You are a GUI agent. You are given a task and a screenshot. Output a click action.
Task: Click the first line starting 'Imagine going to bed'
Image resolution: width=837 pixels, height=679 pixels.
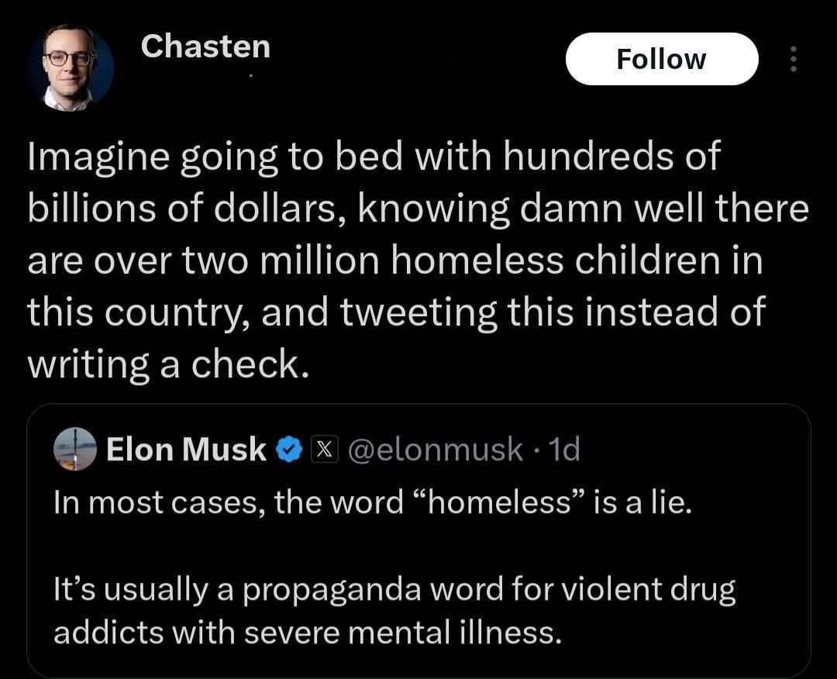coord(374,157)
